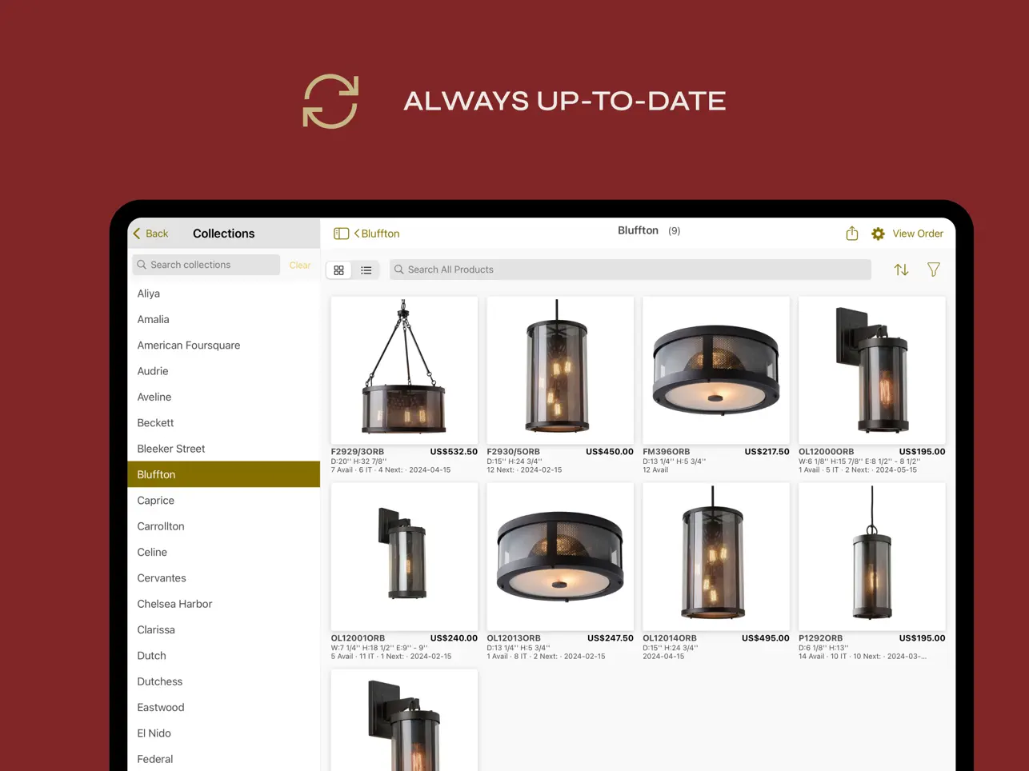Focus the Search All Products field
The image size is (1029, 771).
[630, 270]
